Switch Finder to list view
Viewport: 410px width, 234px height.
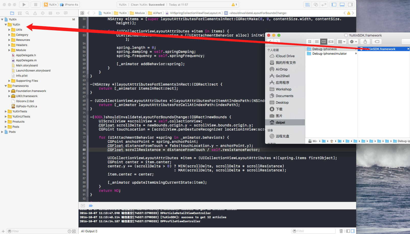point(317,42)
